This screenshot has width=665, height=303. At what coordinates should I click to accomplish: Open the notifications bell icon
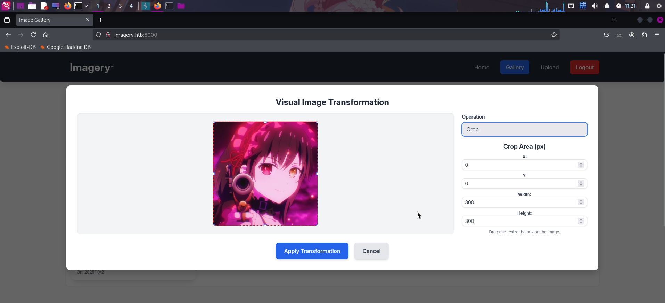coord(607,6)
